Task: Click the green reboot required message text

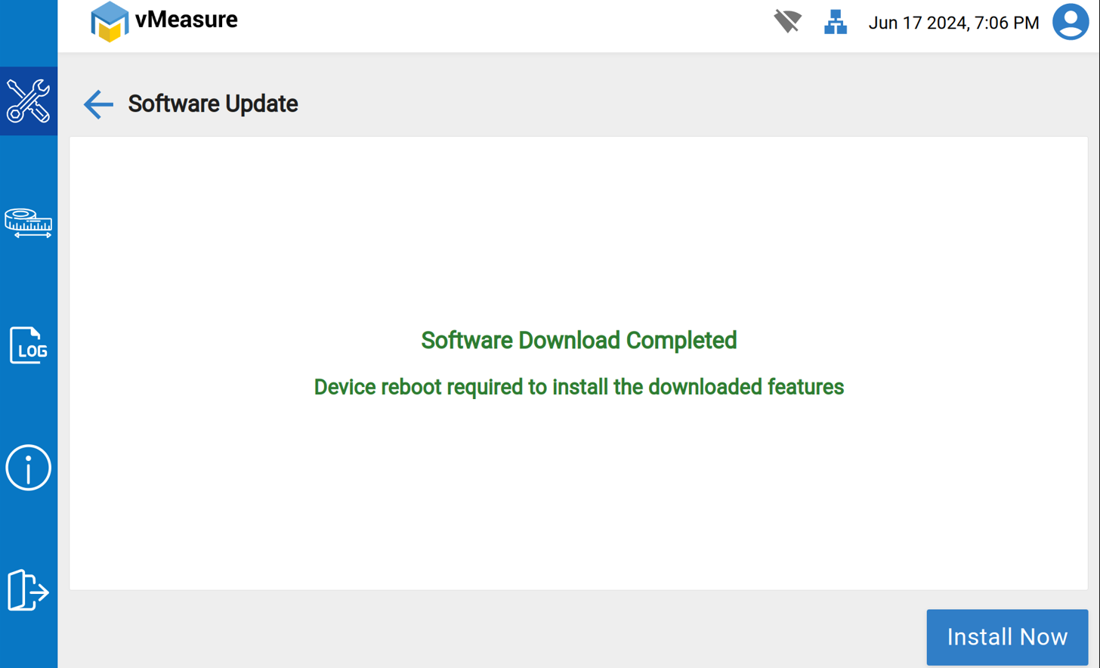Action: [x=578, y=387]
